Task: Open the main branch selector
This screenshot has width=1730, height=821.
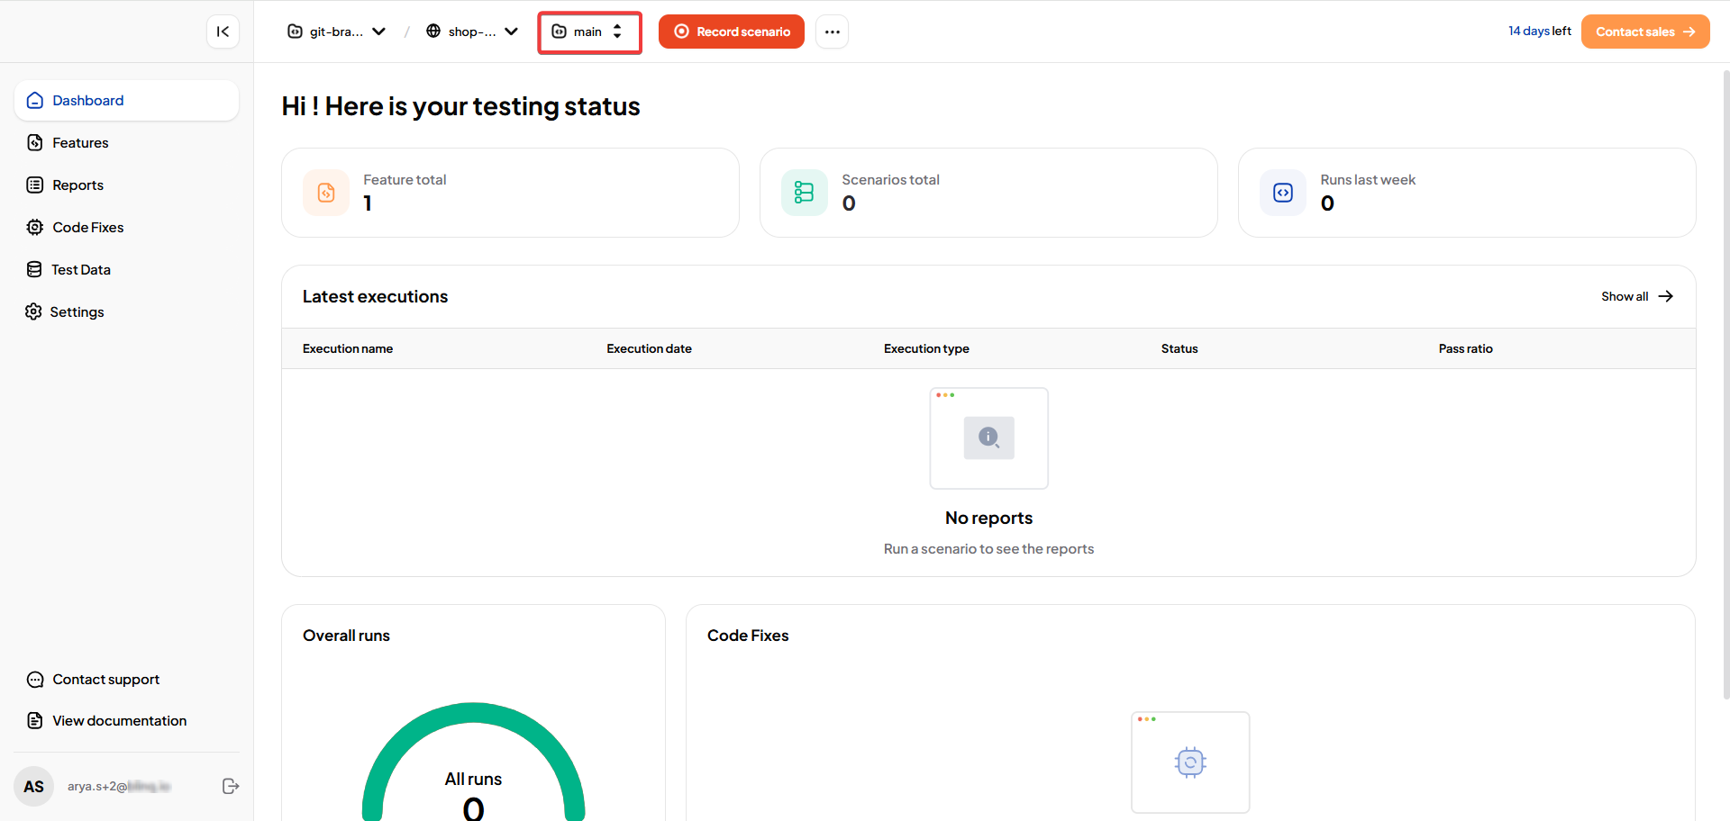Action: point(589,32)
